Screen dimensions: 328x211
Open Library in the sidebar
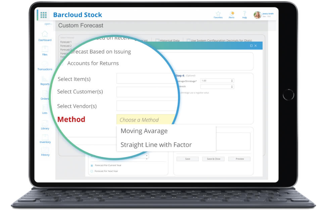click(45, 125)
